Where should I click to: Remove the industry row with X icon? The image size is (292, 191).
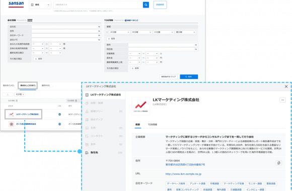(x=107, y=32)
